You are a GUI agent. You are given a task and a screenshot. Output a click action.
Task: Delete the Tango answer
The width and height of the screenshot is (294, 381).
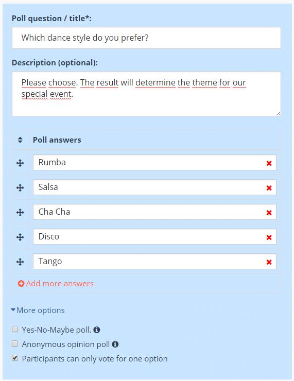(x=269, y=262)
